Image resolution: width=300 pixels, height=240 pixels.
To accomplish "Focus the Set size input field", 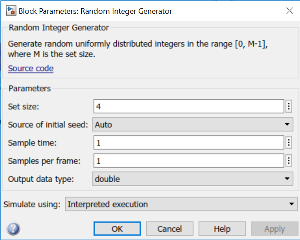I will coord(188,106).
